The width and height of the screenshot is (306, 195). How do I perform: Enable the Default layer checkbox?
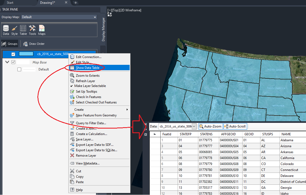pos(19,69)
